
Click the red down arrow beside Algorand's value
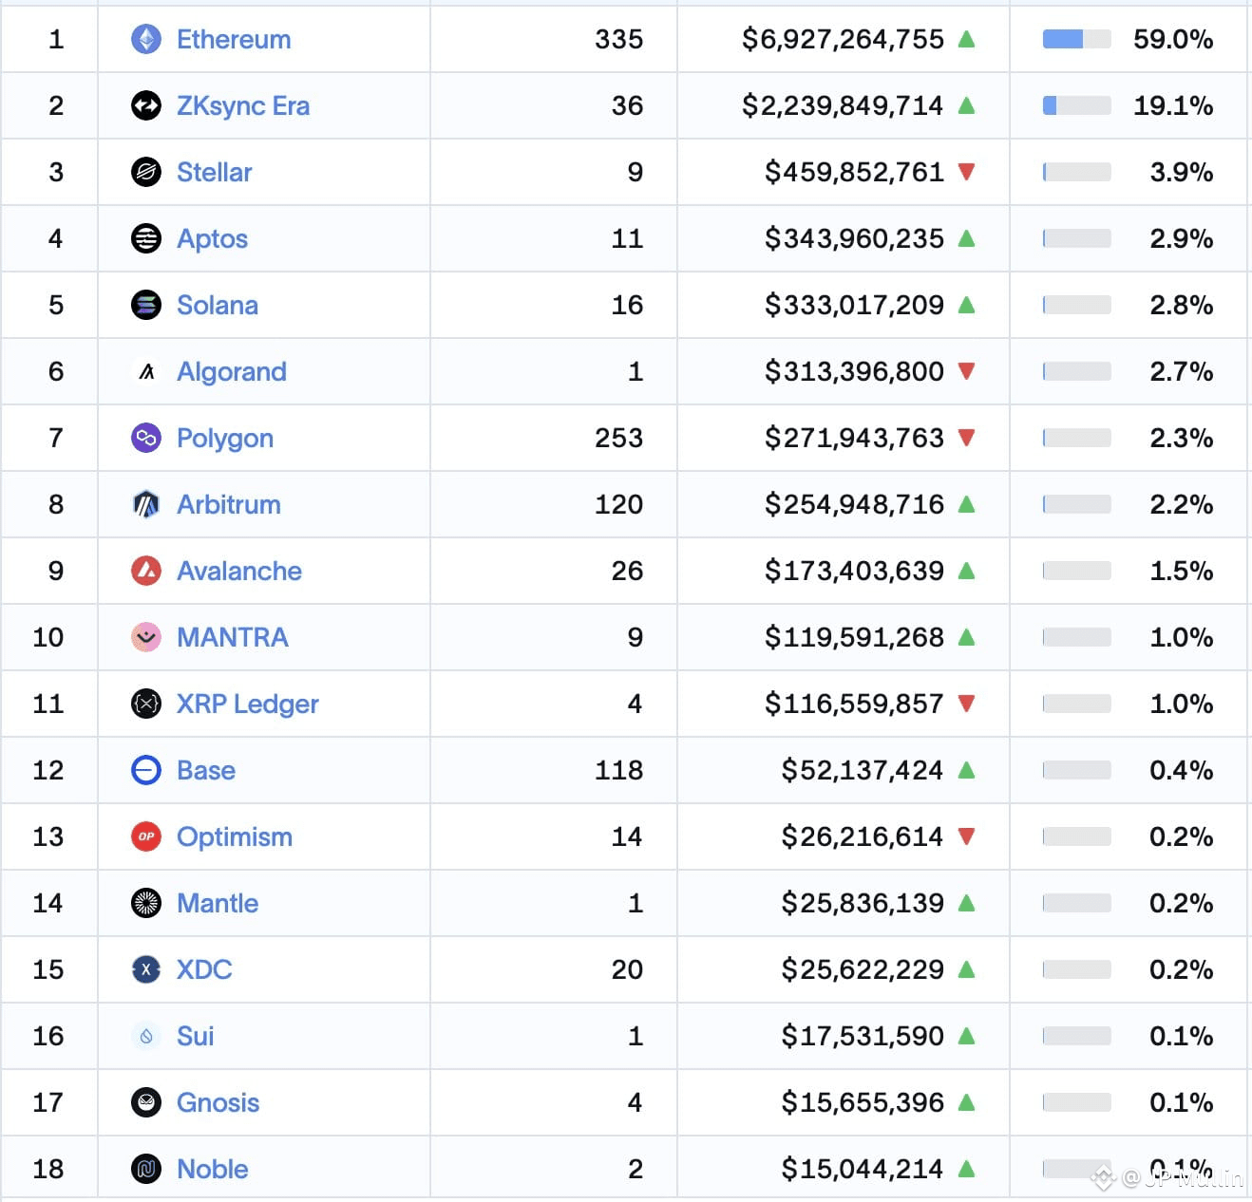tap(967, 371)
